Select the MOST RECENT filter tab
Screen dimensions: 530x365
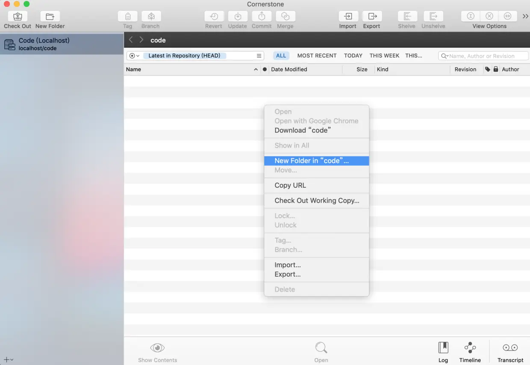click(317, 55)
